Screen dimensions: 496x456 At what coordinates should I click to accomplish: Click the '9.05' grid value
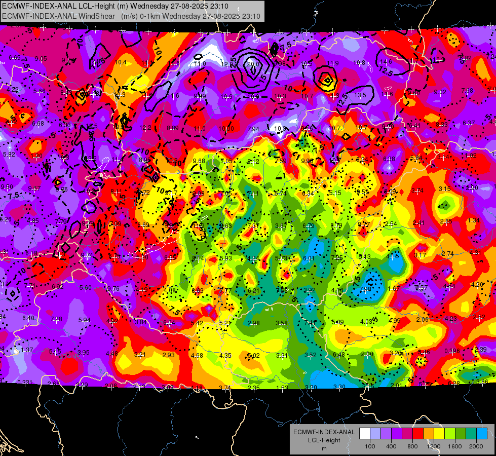pyautogui.click(x=41, y=59)
